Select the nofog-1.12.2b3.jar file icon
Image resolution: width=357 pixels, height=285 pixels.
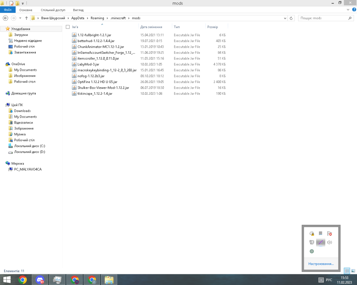coord(74,76)
